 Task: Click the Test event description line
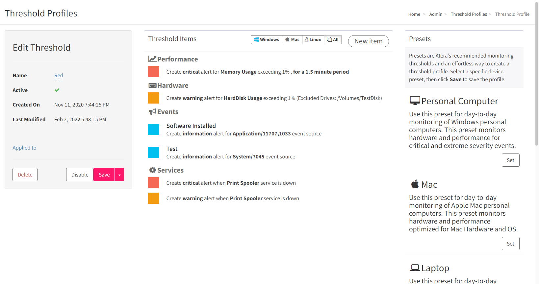[231, 157]
